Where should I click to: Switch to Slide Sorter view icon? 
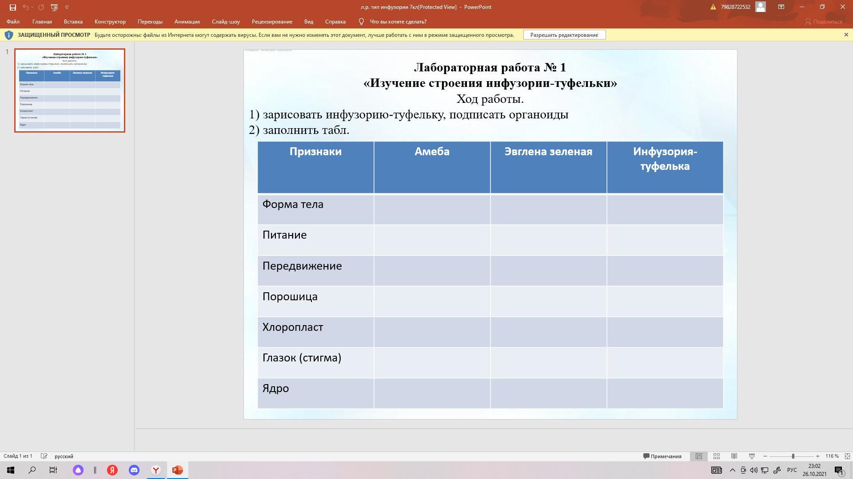click(x=717, y=456)
